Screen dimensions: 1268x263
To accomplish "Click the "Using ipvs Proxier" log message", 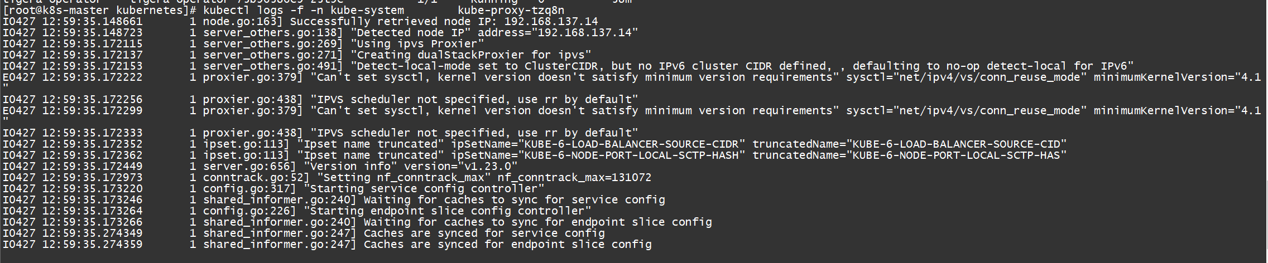I will (x=417, y=44).
